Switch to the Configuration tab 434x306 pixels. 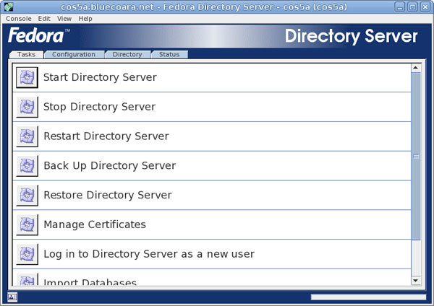[x=74, y=54]
